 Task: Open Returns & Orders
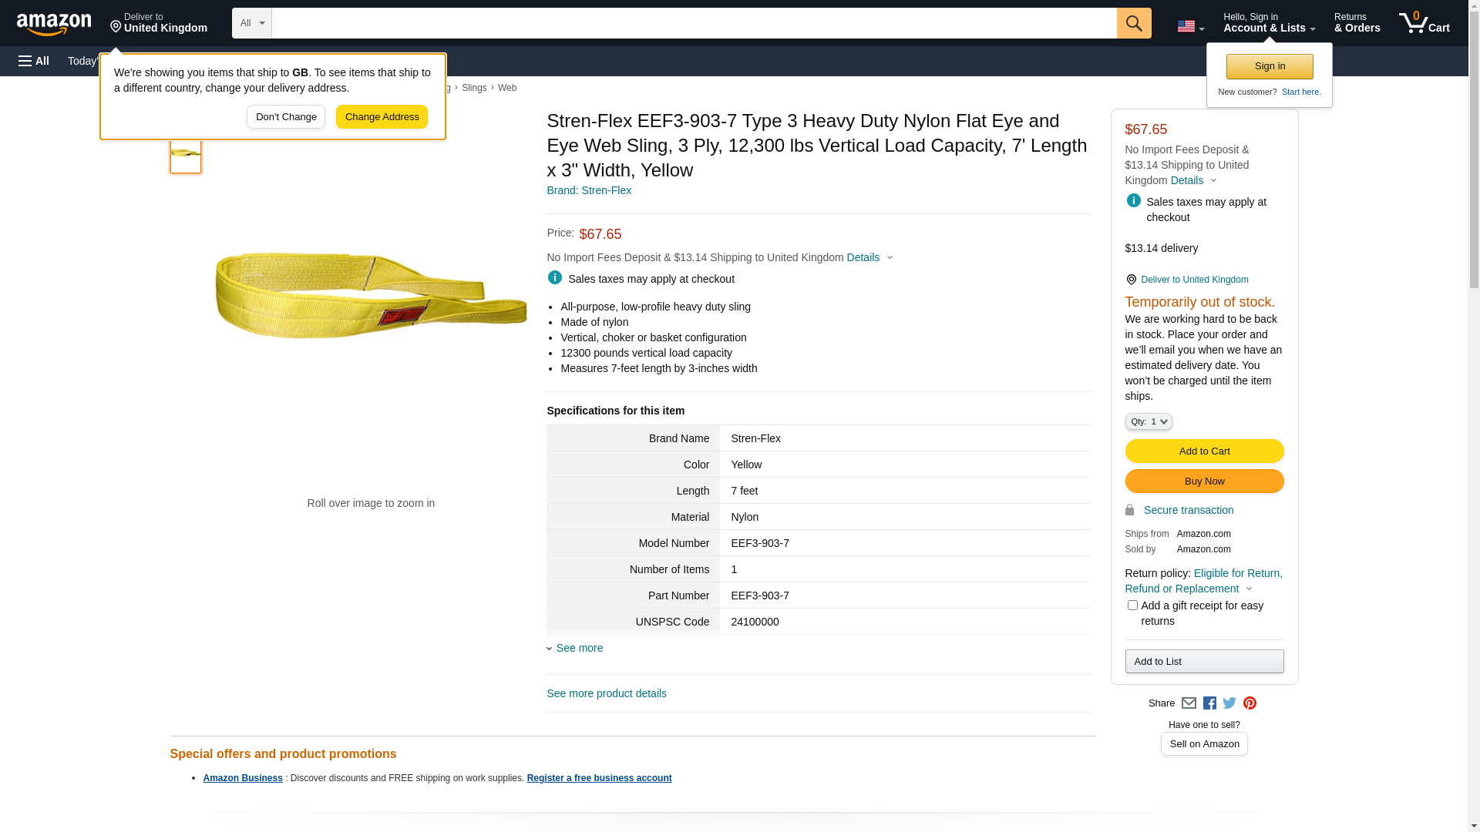pyautogui.click(x=1357, y=23)
